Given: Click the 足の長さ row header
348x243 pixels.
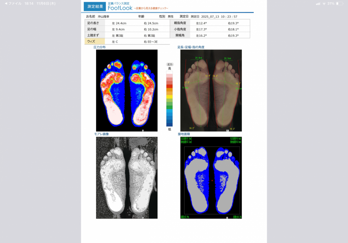Looking at the screenshot, I should 93,23.
